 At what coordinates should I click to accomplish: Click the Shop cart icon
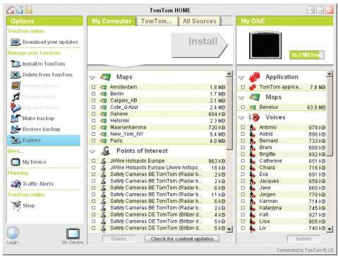(16, 206)
